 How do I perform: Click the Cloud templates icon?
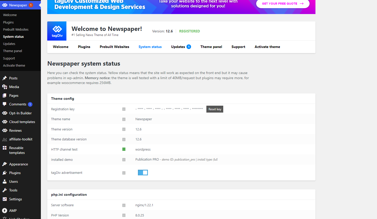coord(5,122)
